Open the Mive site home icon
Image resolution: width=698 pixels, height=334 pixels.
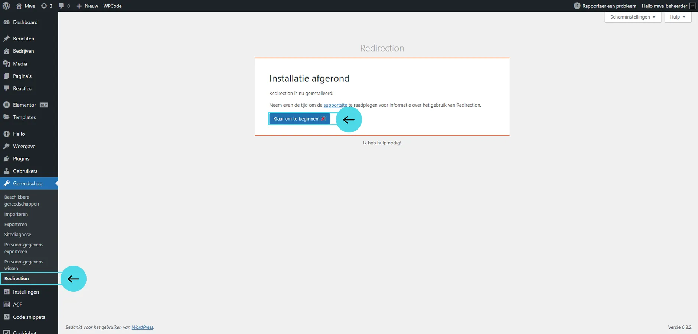19,6
